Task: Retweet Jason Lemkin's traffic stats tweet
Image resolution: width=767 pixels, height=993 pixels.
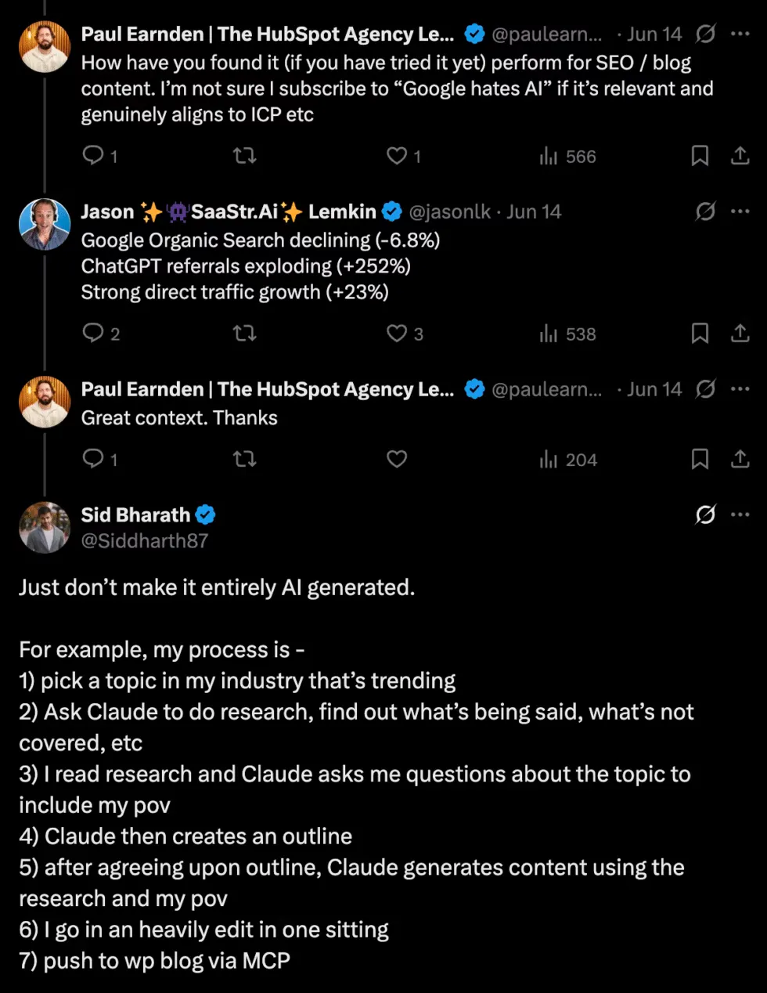Action: [x=244, y=334]
